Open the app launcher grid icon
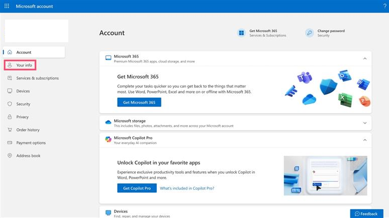The width and height of the screenshot is (389, 218). (7, 6)
